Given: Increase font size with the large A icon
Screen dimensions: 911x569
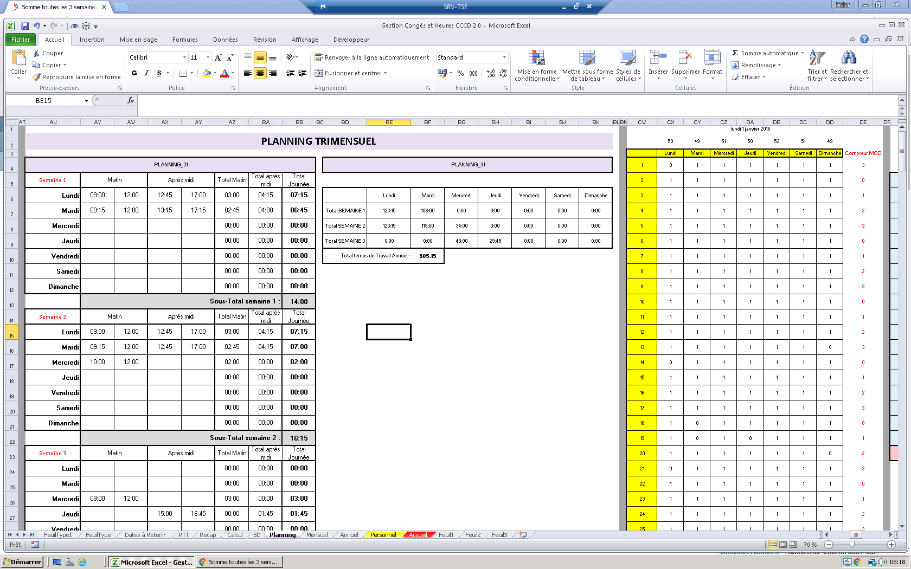Looking at the screenshot, I should click(218, 57).
